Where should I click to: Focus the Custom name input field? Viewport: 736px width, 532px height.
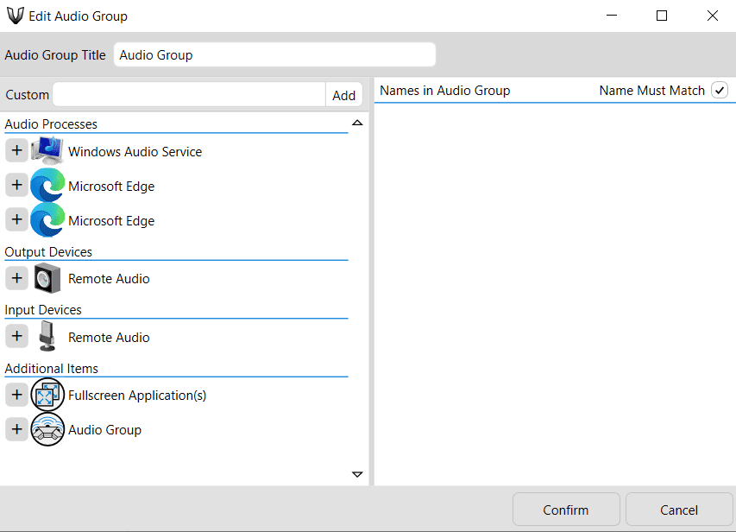188,95
